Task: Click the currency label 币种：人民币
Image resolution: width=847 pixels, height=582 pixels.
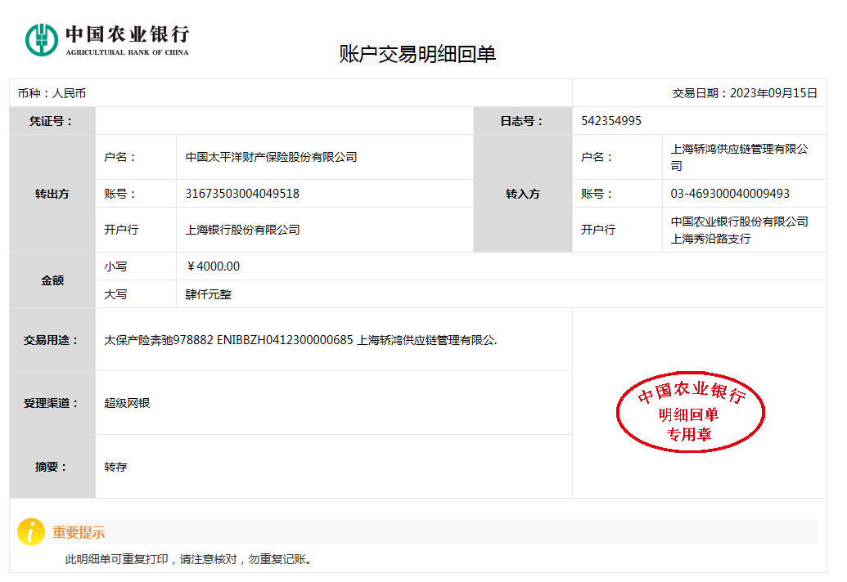Action: coord(52,93)
